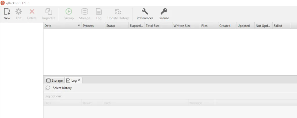Click the Select history label
Screen dimensions: 297x118
(62, 88)
